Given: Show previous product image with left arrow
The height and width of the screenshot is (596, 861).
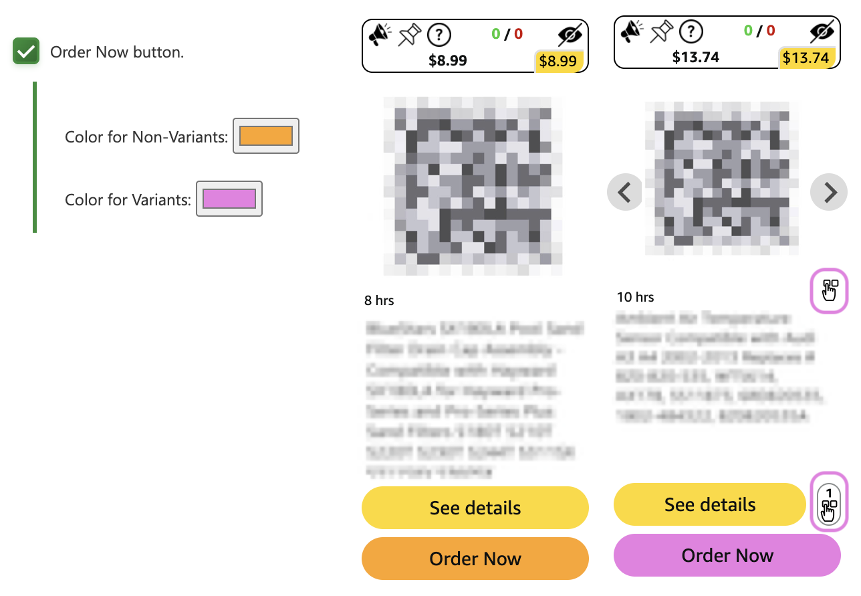Looking at the screenshot, I should click(624, 193).
